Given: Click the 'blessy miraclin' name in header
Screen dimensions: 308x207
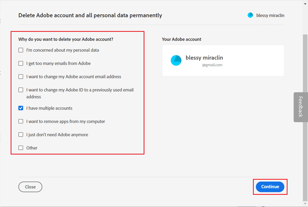Looking at the screenshot, I should tap(270, 15).
